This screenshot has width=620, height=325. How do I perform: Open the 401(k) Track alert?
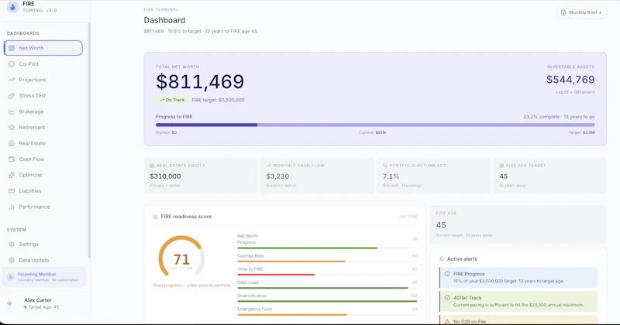[x=518, y=301]
